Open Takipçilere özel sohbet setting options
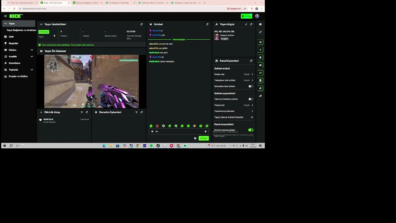 tap(234, 80)
